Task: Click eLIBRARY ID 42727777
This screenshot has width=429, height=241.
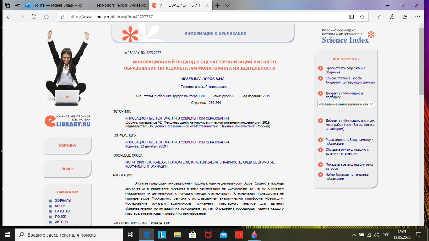Action: 154,53
